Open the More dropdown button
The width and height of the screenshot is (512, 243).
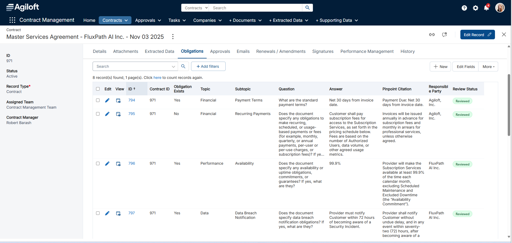(x=488, y=67)
